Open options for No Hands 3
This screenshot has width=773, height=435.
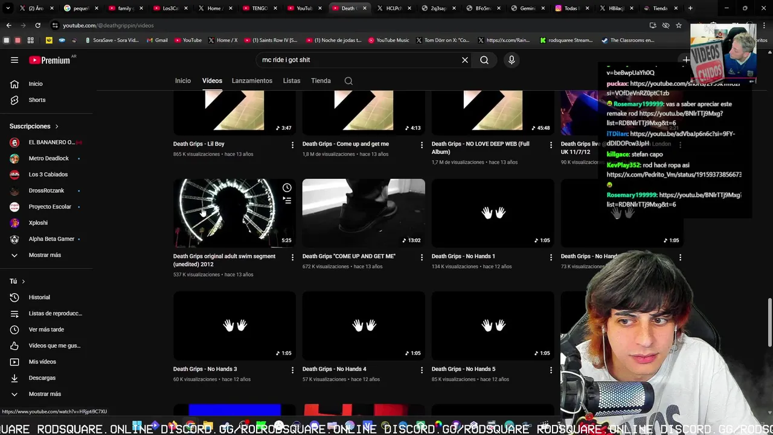coord(292,370)
